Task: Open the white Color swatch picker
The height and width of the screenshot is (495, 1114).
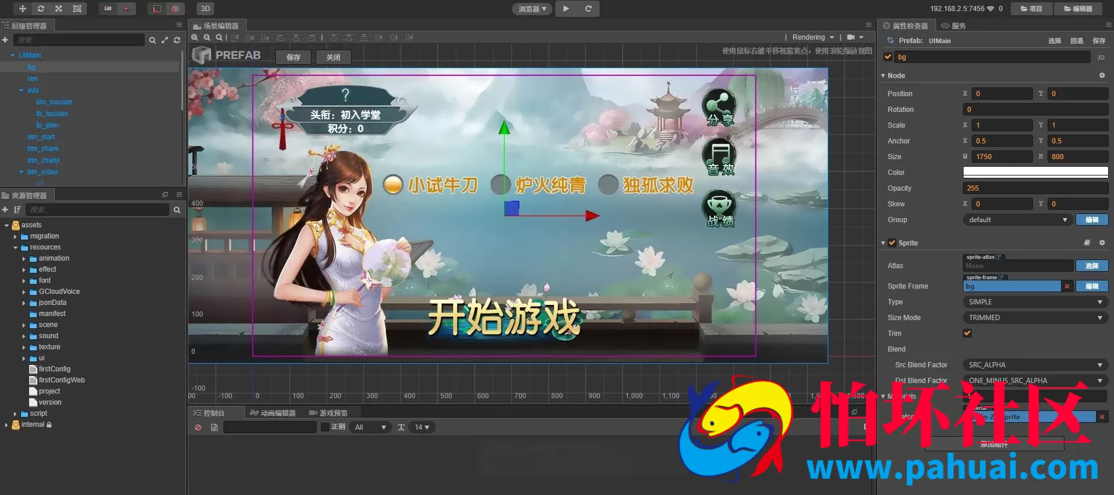Action: click(1035, 172)
